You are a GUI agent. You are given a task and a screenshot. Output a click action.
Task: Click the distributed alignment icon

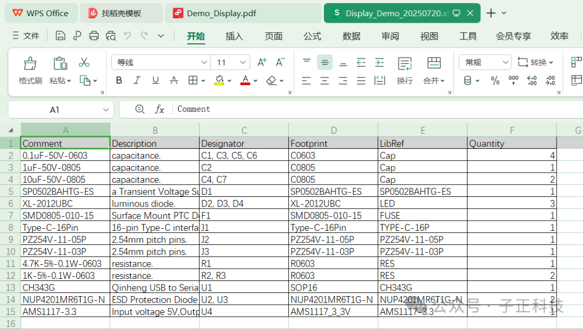pyautogui.click(x=379, y=80)
